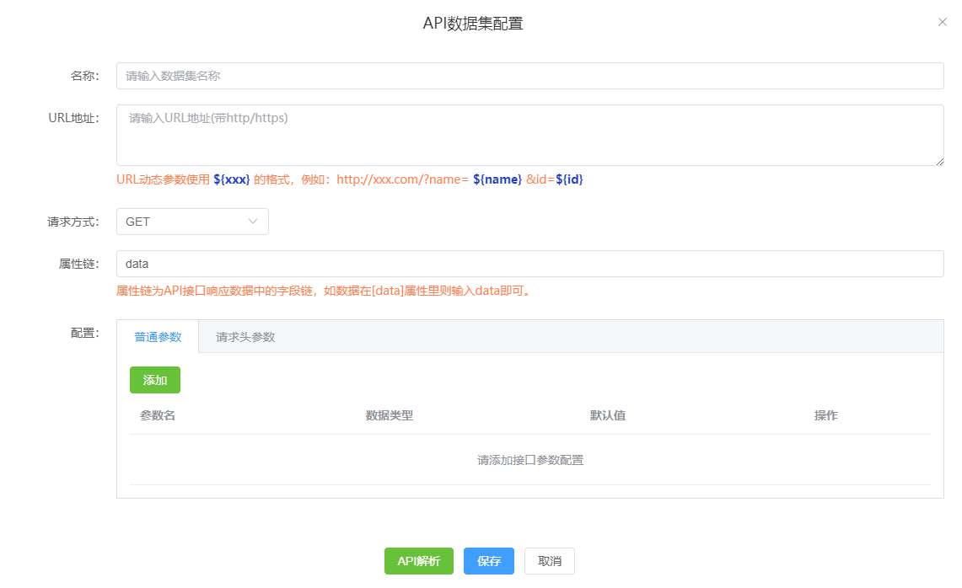Screen dimensions: 962x588
Task: Click the 操作 column header
Action: pyautogui.click(x=825, y=415)
